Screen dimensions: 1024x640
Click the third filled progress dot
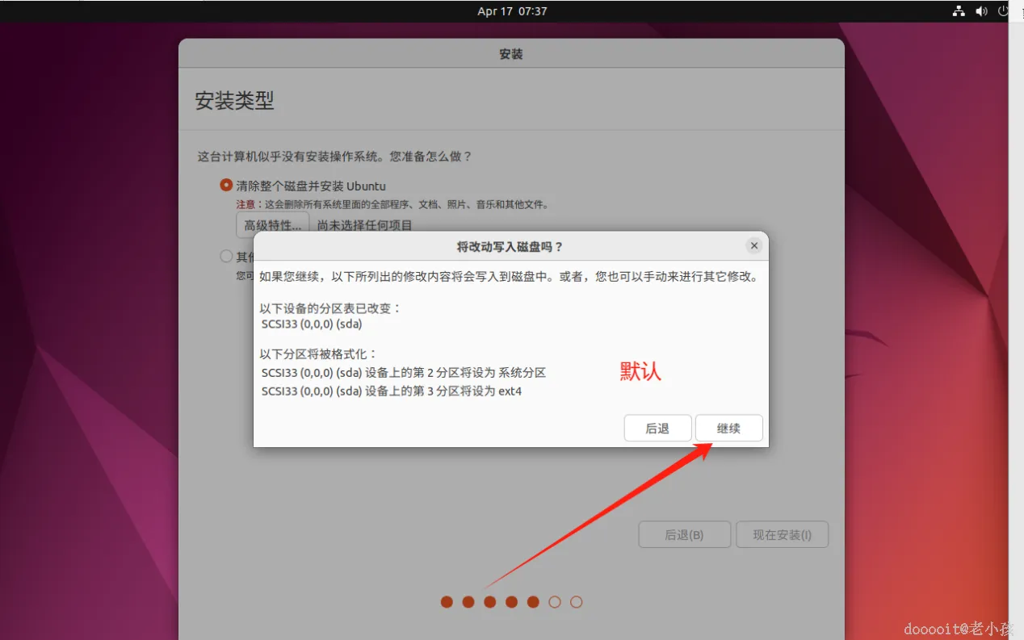click(489, 602)
